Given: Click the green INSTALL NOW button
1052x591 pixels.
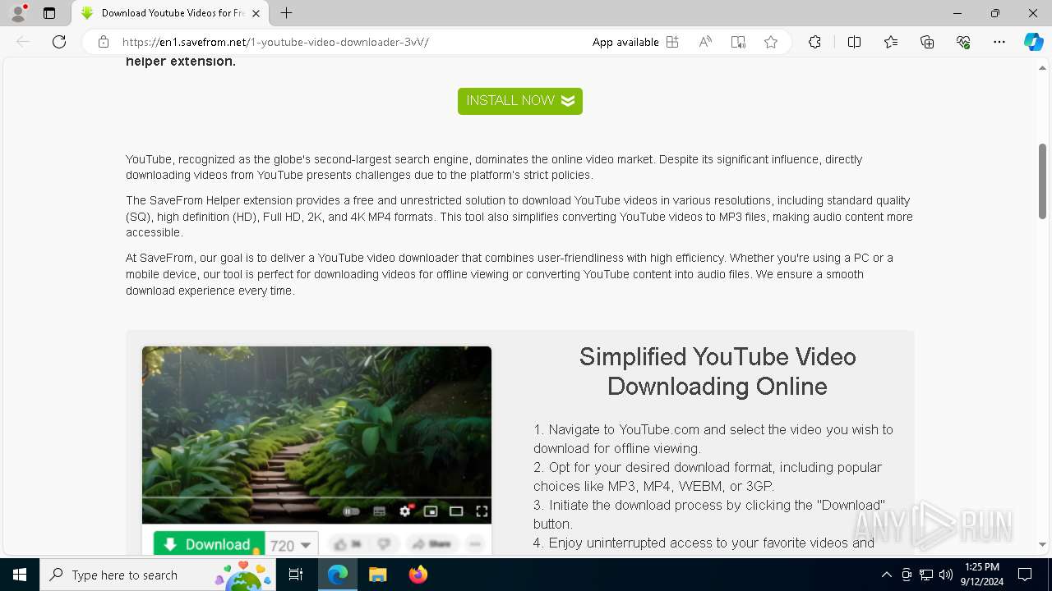Looking at the screenshot, I should pyautogui.click(x=520, y=101).
